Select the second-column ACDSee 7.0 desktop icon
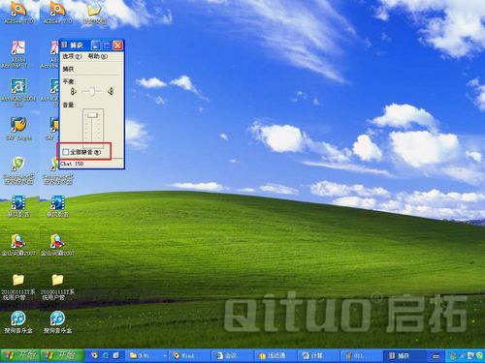 coord(57,13)
